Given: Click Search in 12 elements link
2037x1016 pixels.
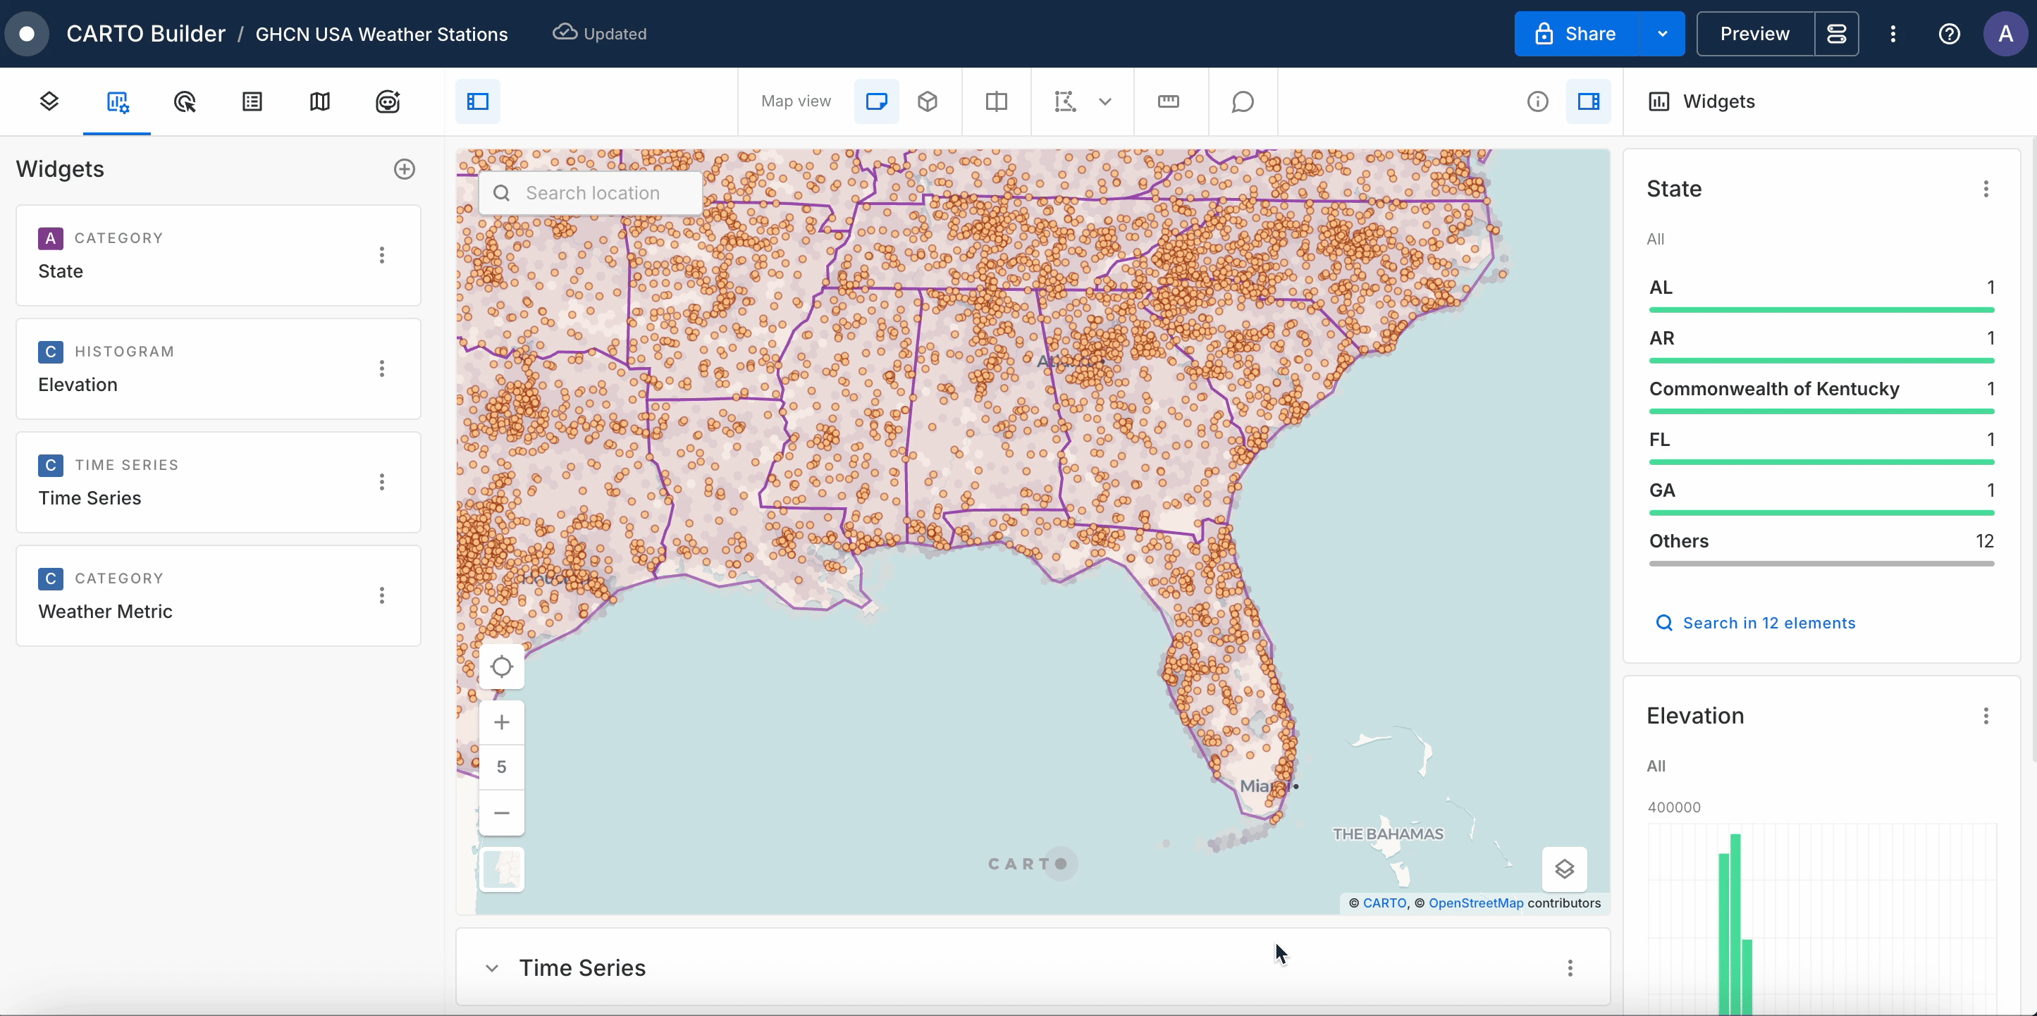Looking at the screenshot, I should [x=1768, y=623].
